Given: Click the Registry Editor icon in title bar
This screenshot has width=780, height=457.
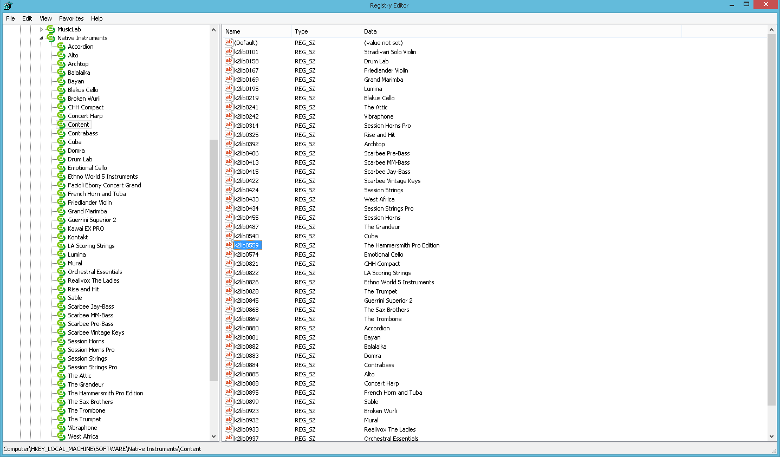Looking at the screenshot, I should [8, 5].
